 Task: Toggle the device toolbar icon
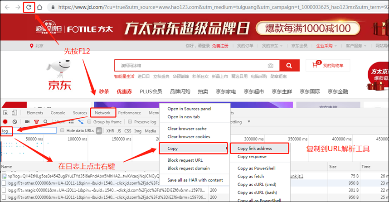coord(15,113)
